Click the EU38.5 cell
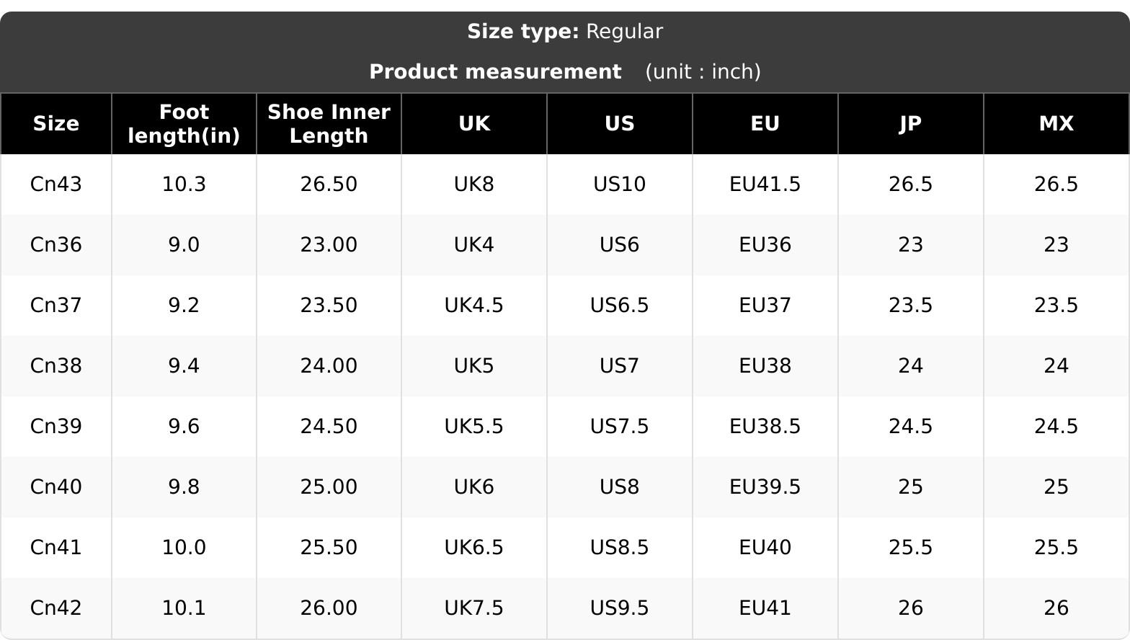Viewport: 1130px width, 640px height. 765,426
